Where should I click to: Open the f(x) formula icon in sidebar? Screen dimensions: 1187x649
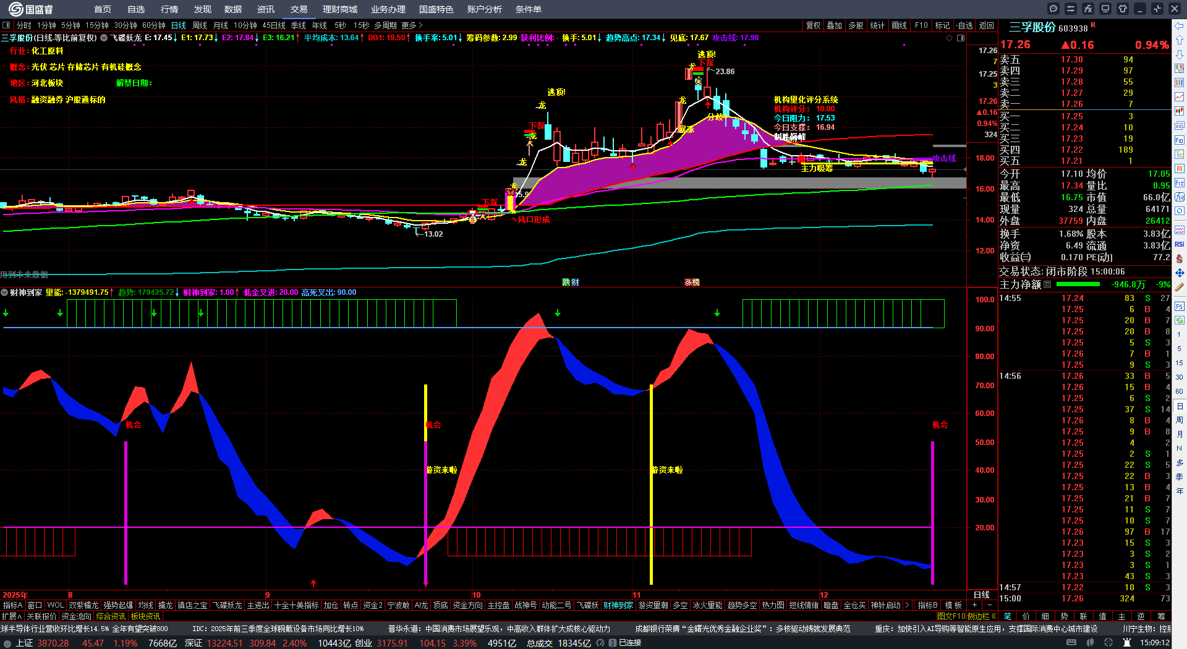point(1180,197)
